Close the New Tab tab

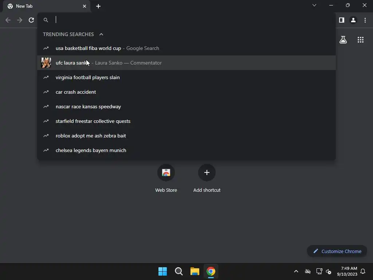click(x=85, y=6)
